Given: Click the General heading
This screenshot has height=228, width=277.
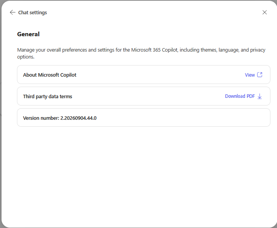Looking at the screenshot, I should pos(28,34).
